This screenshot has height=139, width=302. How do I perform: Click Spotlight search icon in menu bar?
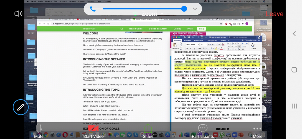[260, 1]
